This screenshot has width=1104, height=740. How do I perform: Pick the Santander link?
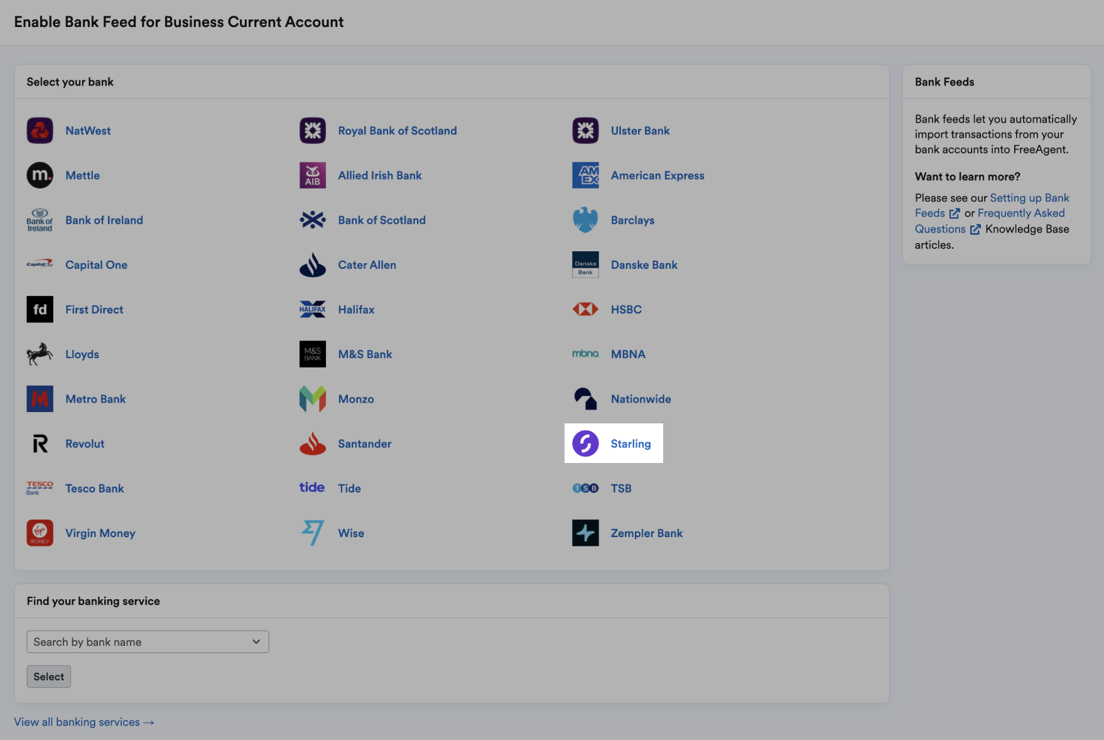pyautogui.click(x=365, y=443)
